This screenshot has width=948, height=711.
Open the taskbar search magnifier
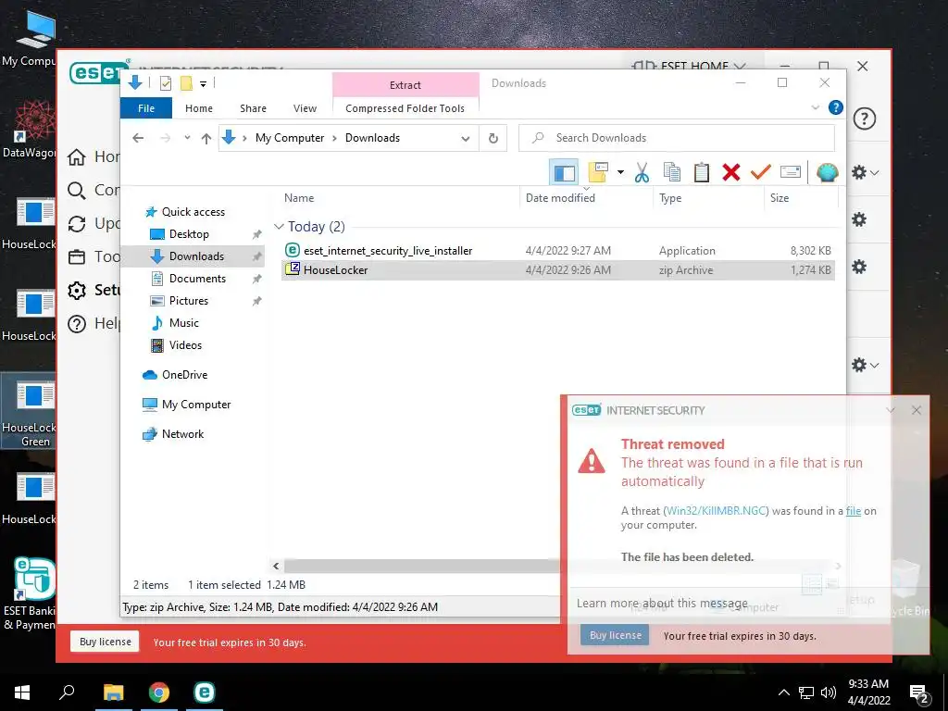[x=67, y=692]
